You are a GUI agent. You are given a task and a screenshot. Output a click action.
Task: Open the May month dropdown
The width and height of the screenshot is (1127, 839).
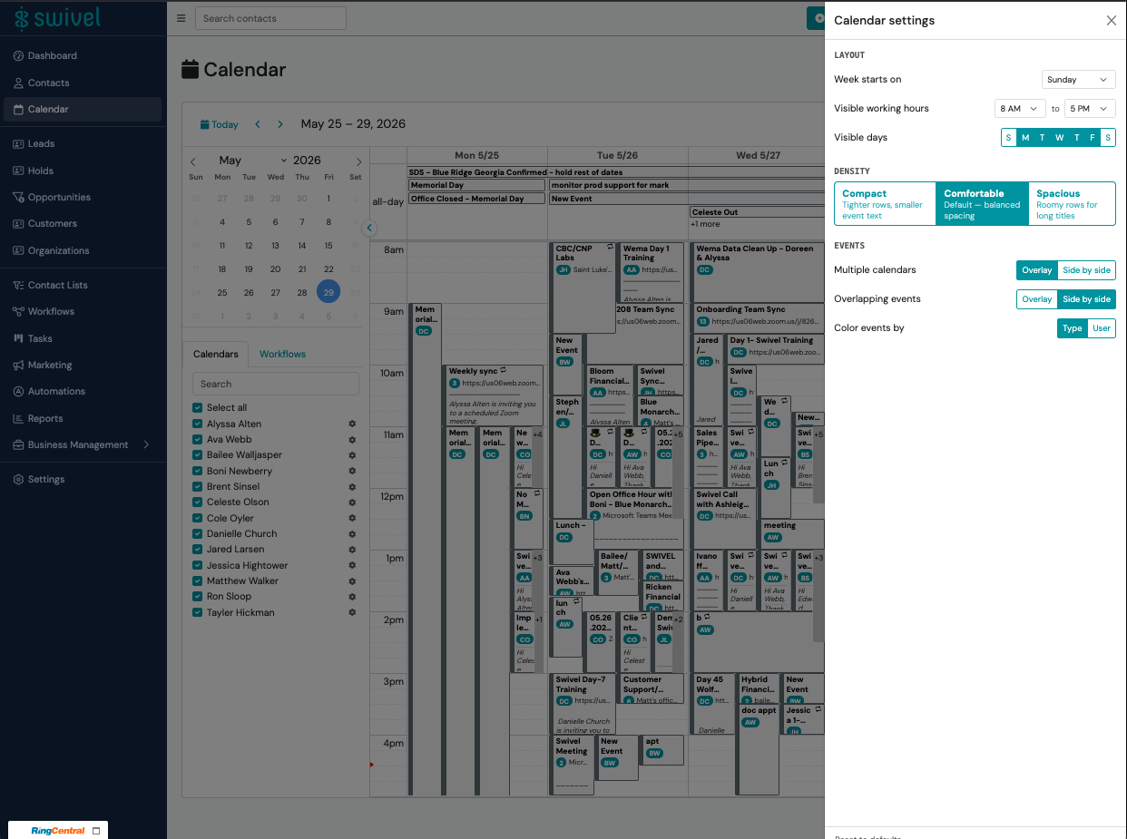pos(252,161)
